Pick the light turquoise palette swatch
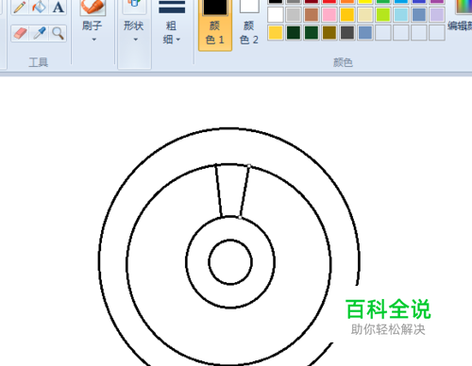Viewport: 472px width, 366px height. pyautogui.click(x=401, y=14)
